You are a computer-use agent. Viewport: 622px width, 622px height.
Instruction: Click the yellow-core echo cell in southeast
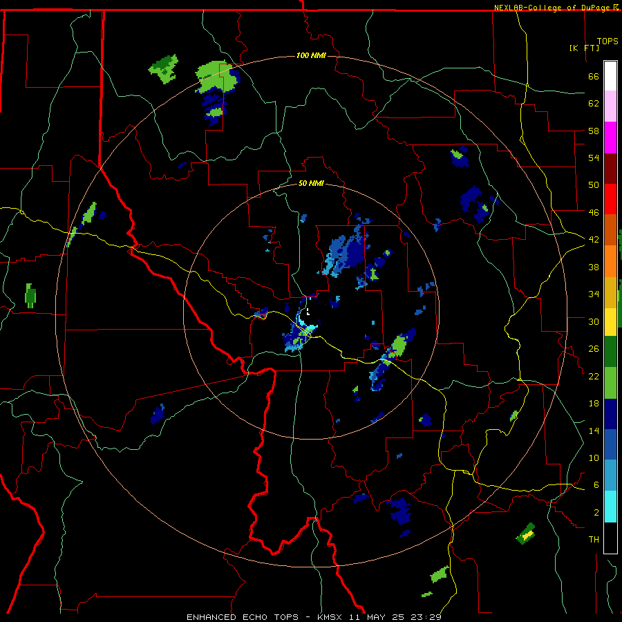coord(526,534)
